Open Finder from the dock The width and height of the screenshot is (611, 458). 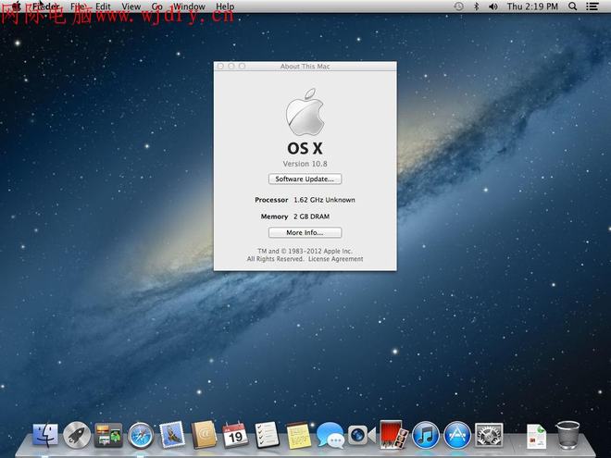45,434
